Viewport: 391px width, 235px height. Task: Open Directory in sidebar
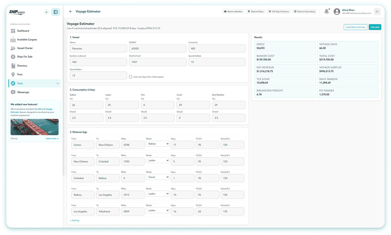(35, 66)
